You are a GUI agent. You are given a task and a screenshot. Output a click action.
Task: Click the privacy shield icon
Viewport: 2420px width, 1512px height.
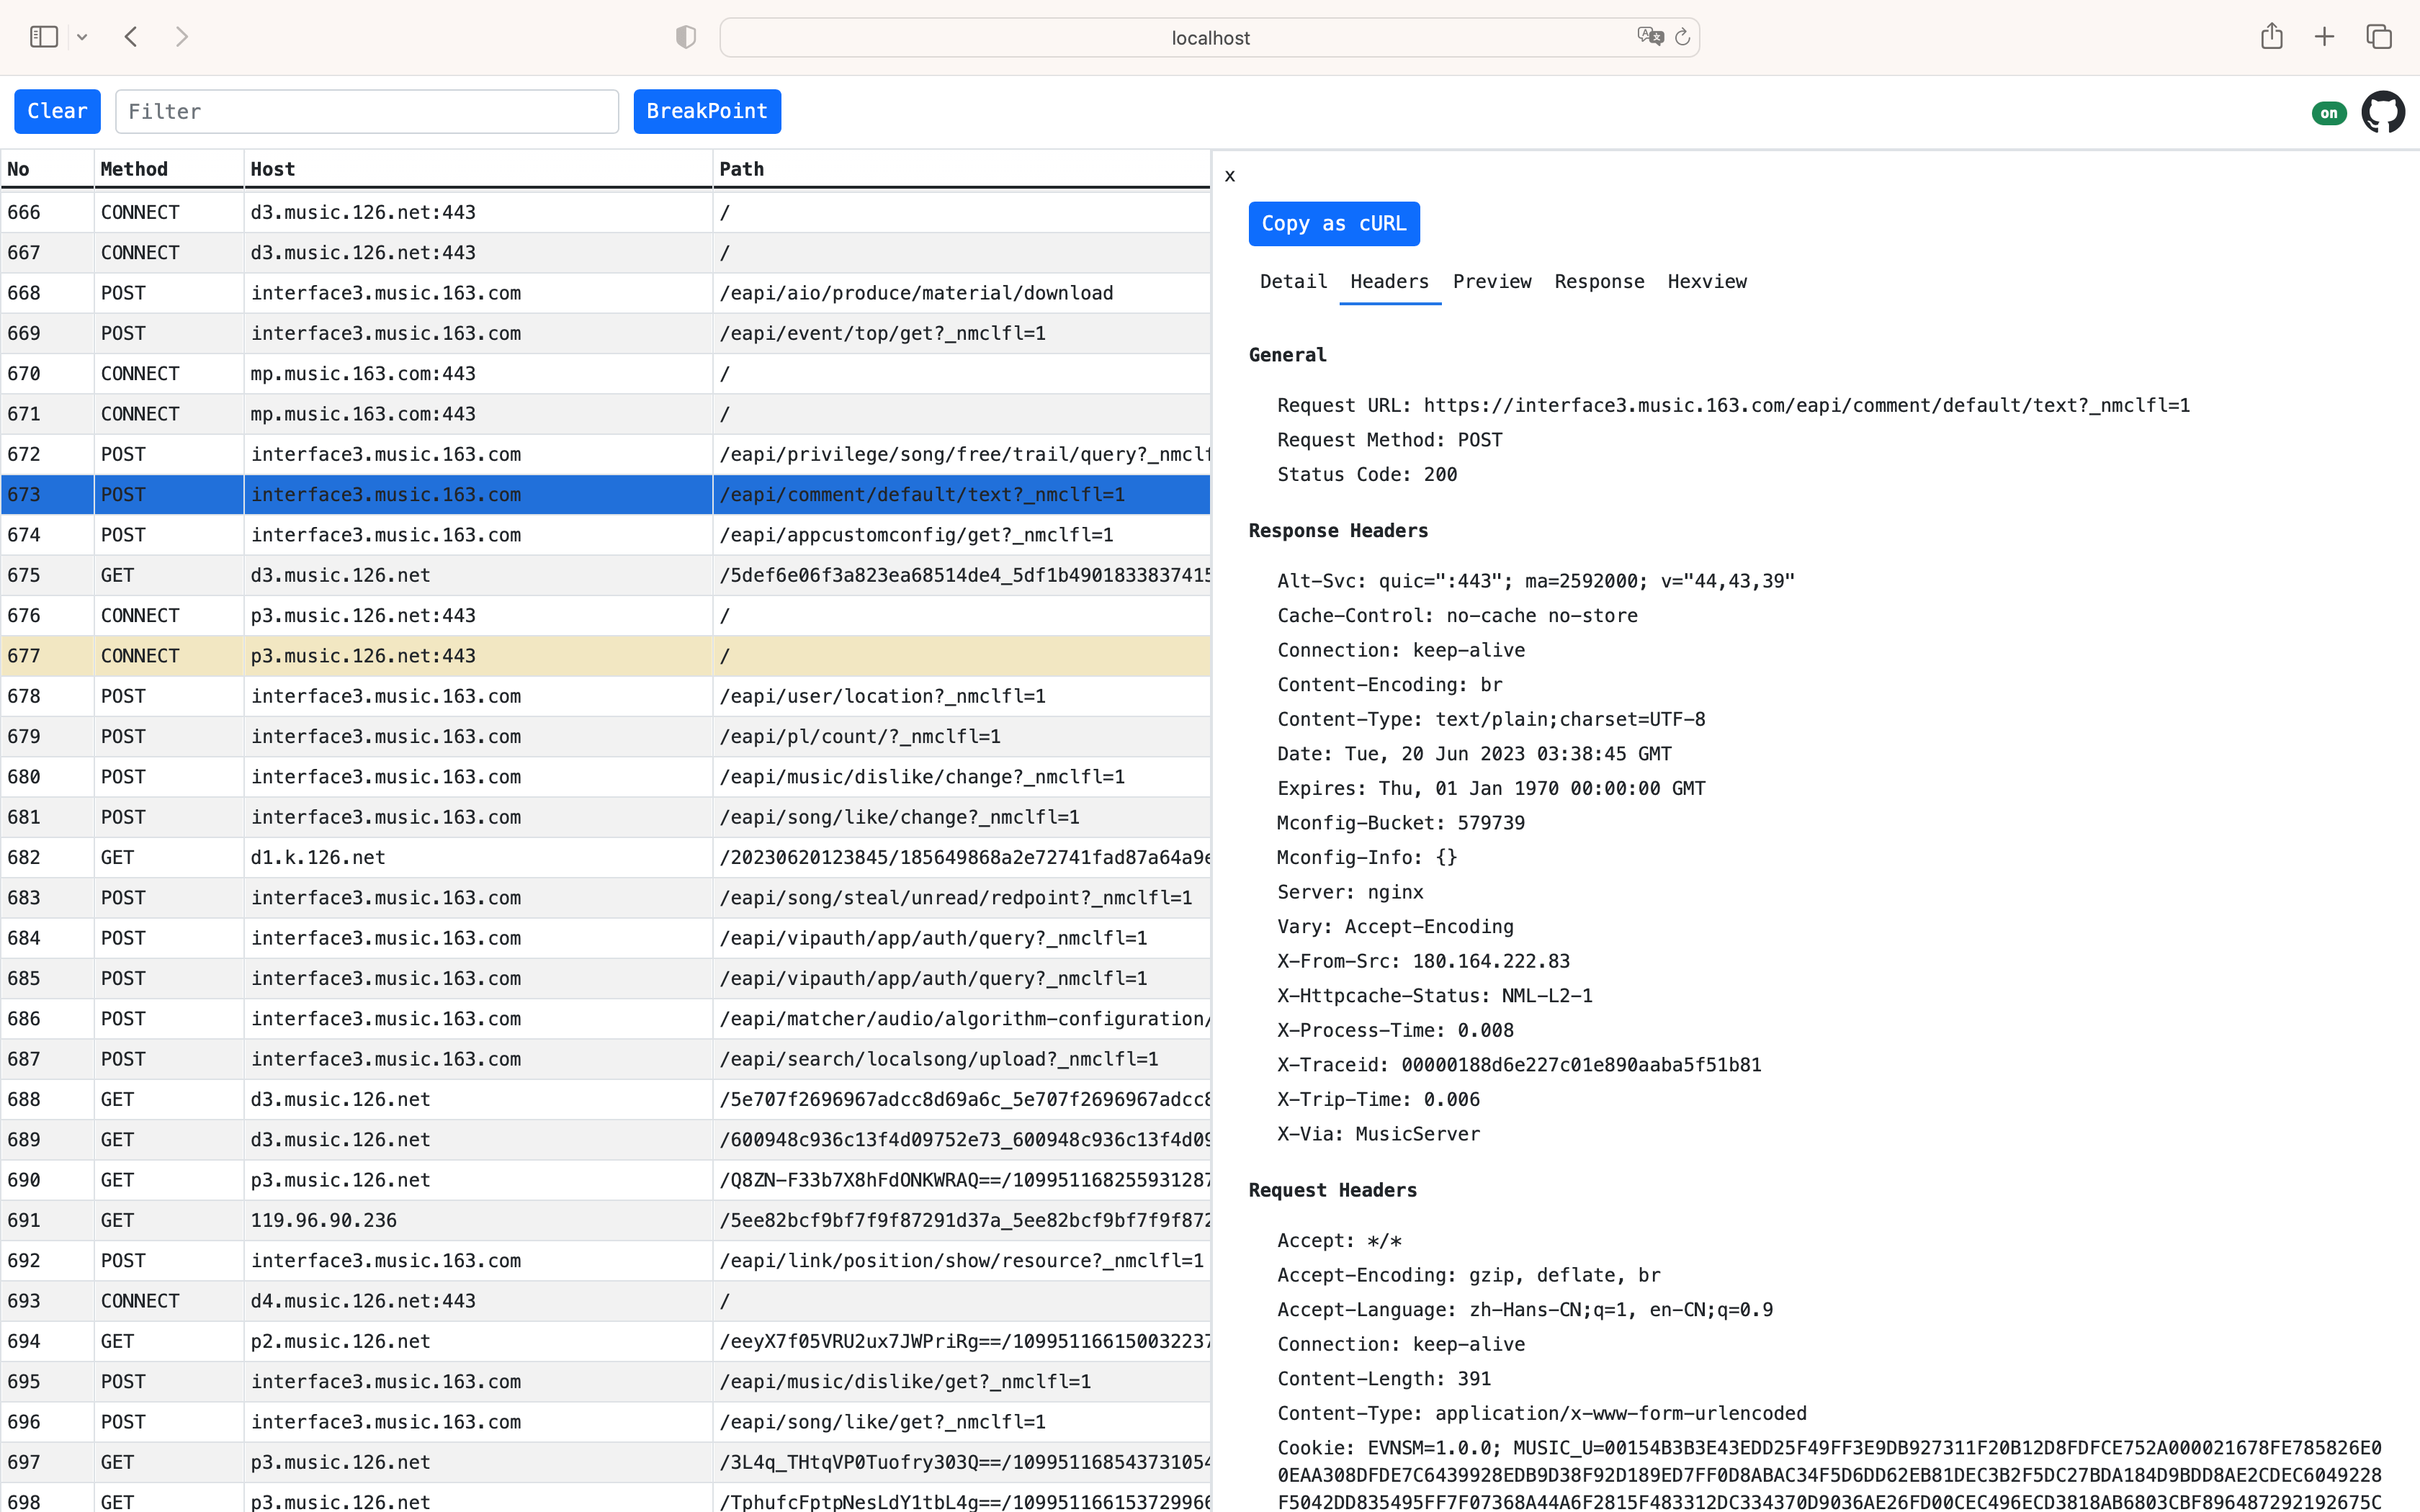(685, 37)
